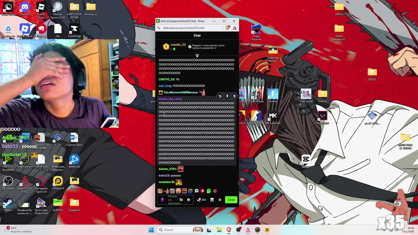Click username TeLoResumoAMiManera in chat
418x235 pixels.
click(180, 92)
